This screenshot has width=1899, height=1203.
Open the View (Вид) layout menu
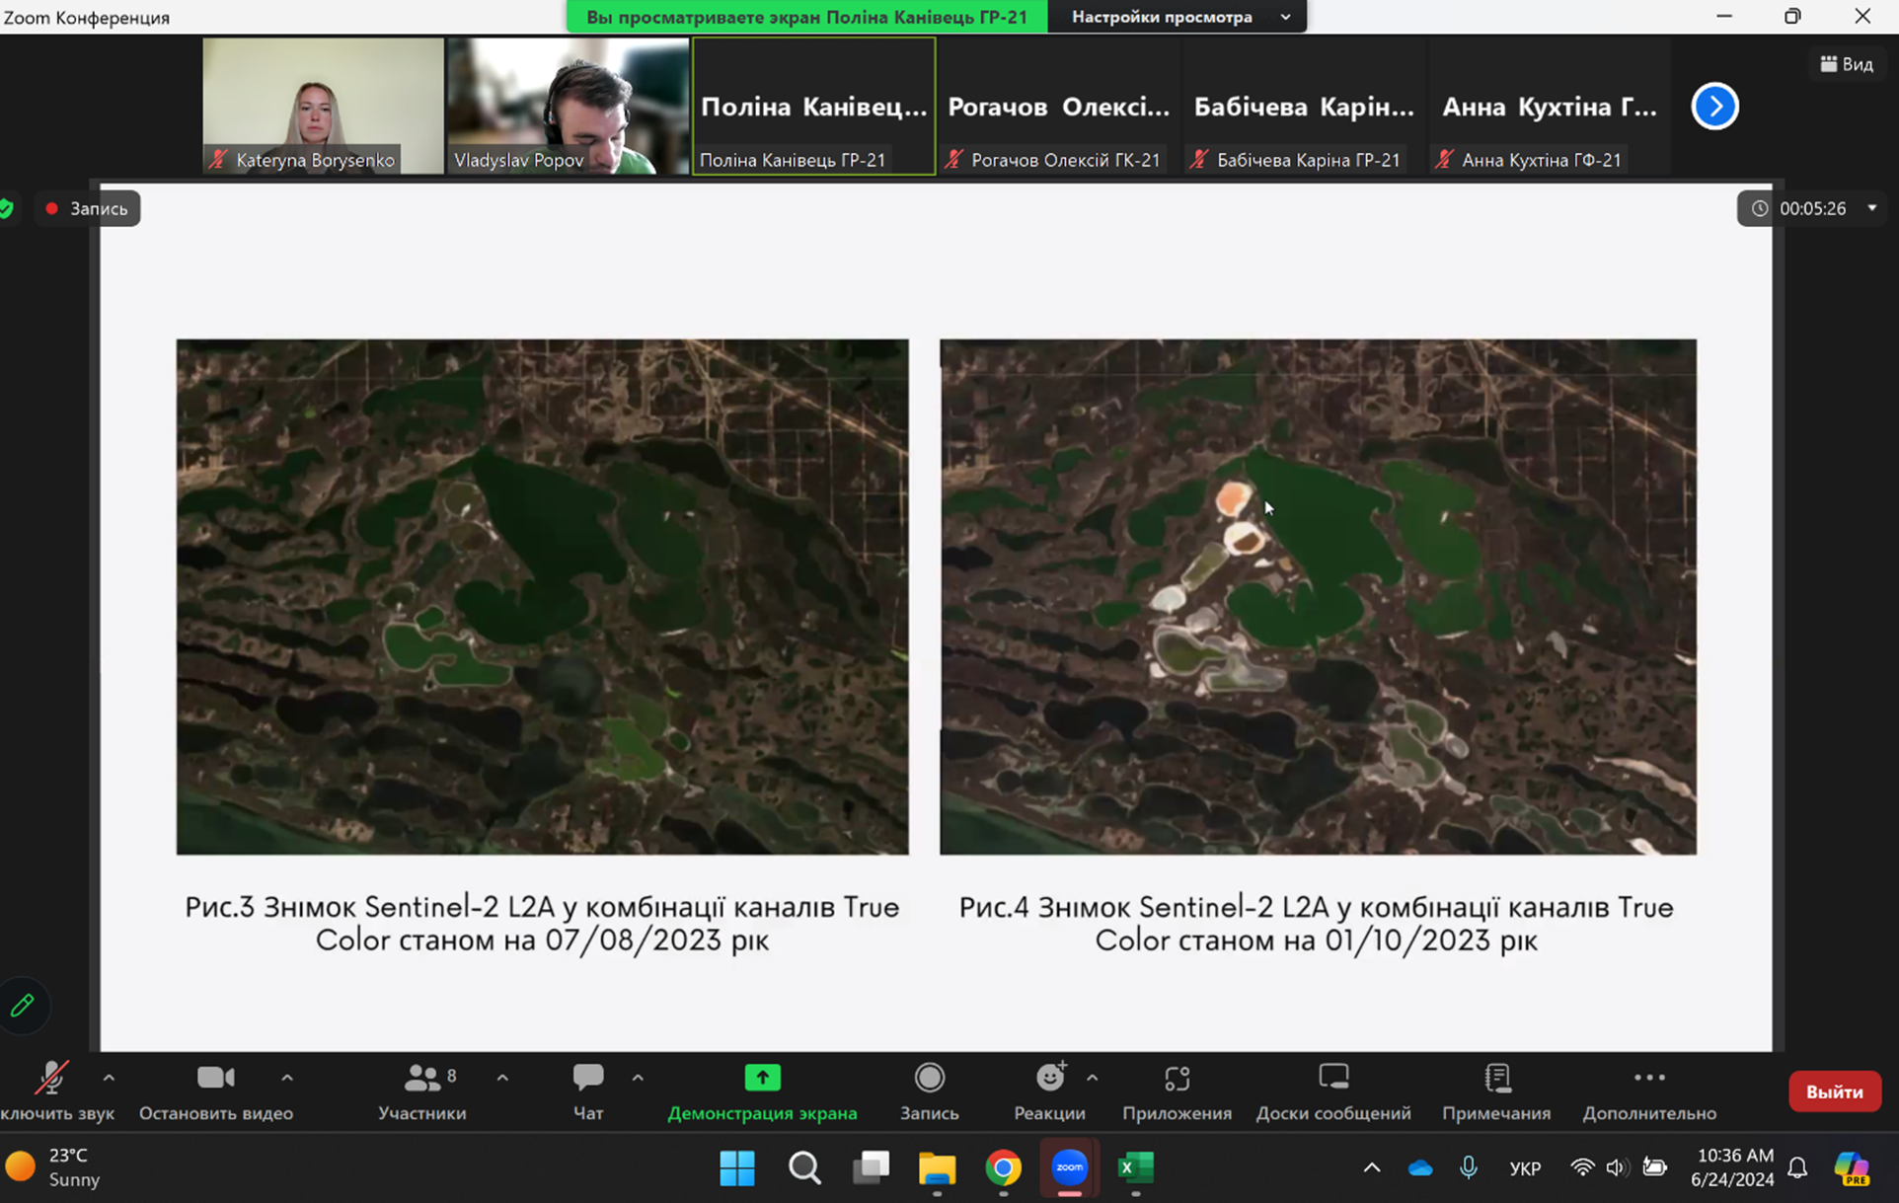[x=1847, y=64]
